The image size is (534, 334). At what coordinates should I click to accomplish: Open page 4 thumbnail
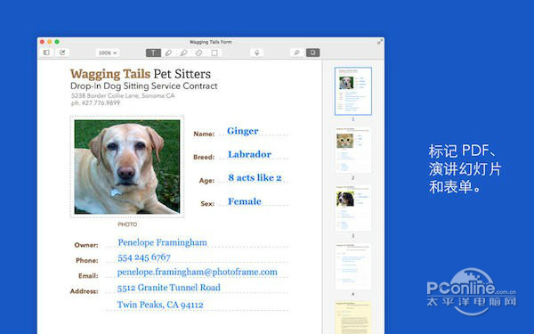click(353, 265)
